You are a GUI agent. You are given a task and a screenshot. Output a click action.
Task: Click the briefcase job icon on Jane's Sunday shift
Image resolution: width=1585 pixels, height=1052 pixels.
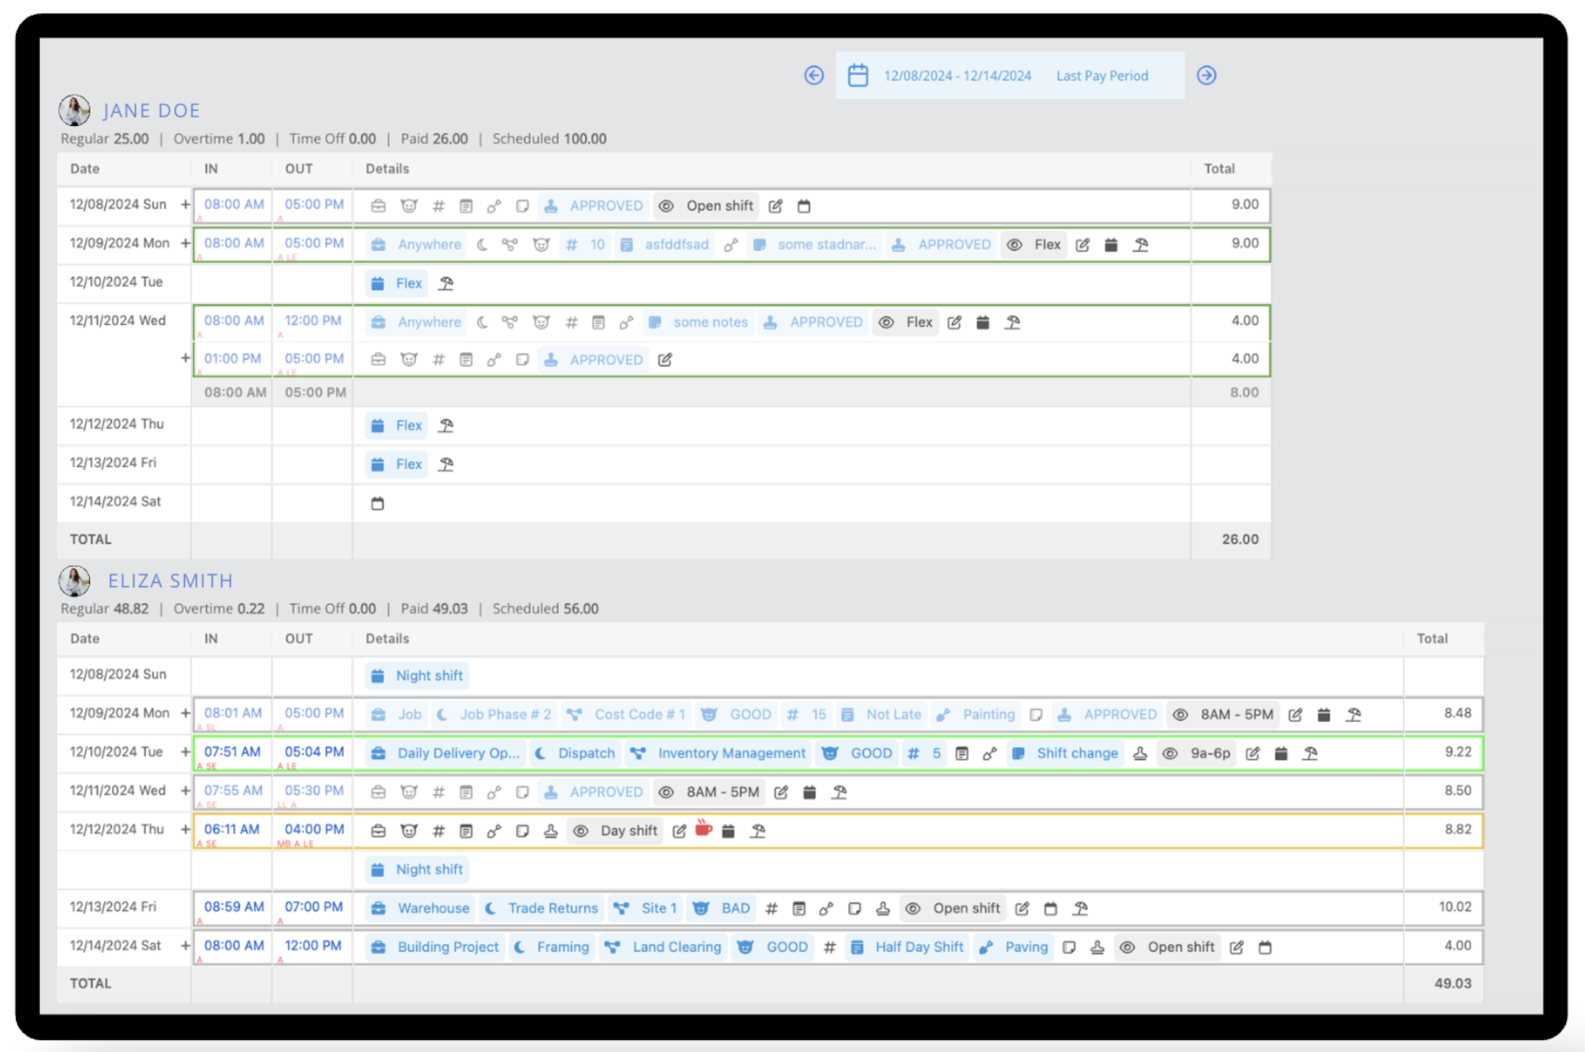point(378,205)
